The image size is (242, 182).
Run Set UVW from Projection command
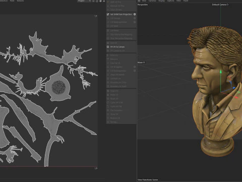[x=121, y=14]
